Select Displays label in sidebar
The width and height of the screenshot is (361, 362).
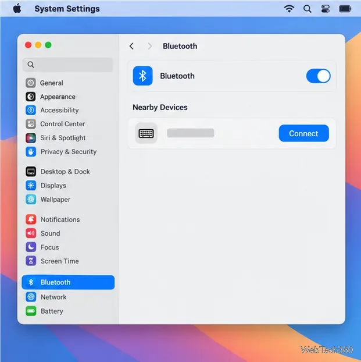point(53,186)
